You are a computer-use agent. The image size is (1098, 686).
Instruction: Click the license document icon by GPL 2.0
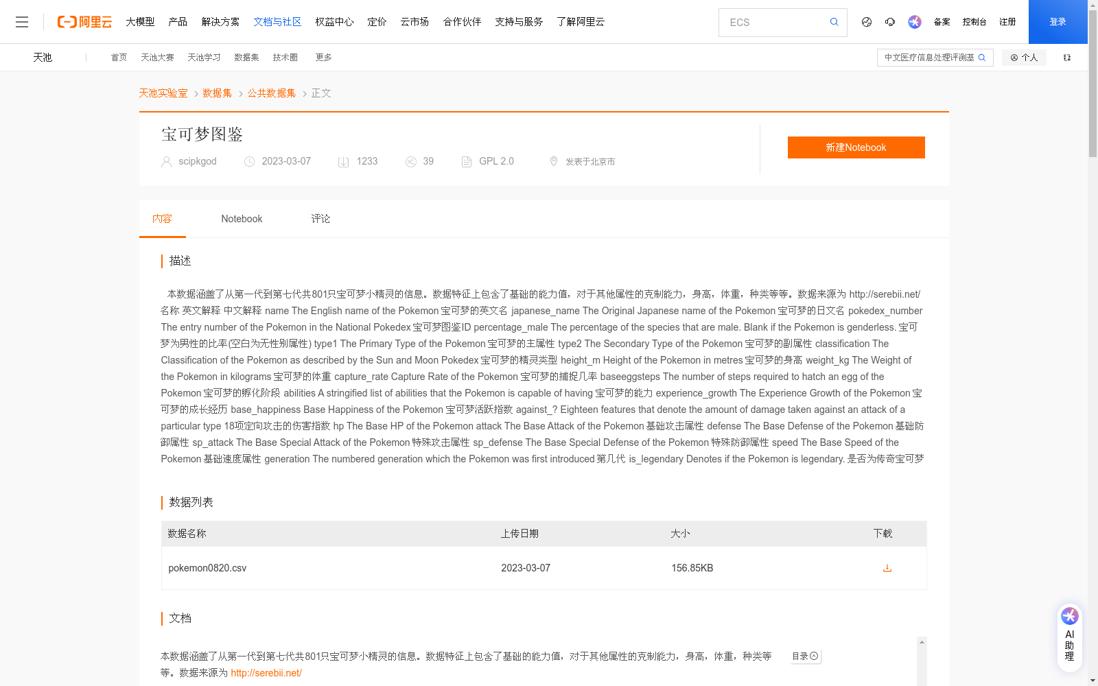[x=467, y=162]
